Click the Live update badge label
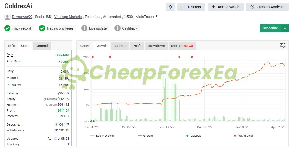This screenshot has width=296, height=149. (98, 28)
